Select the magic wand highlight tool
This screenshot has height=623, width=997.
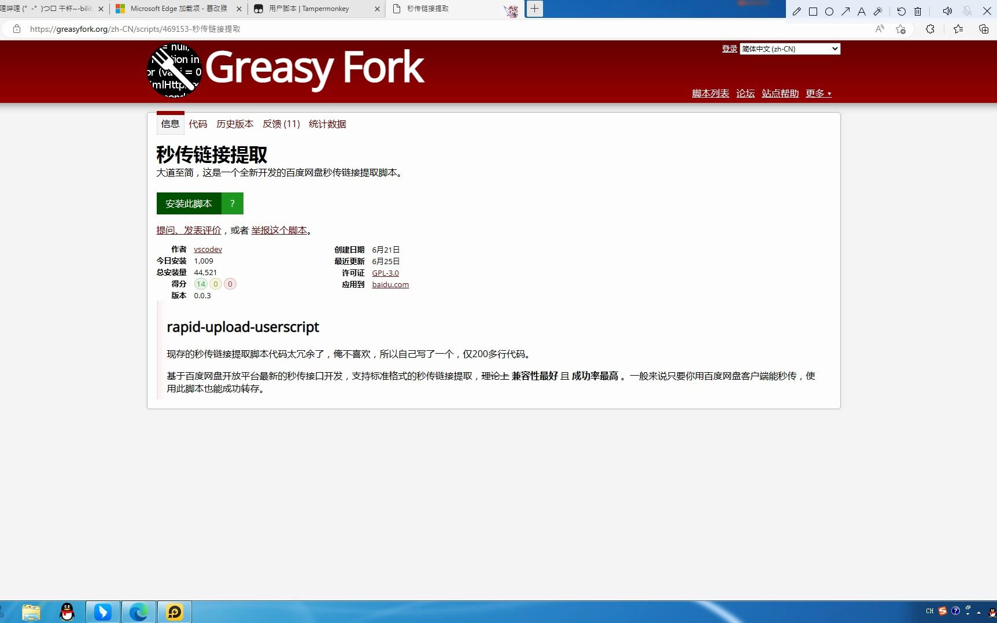coord(878,12)
